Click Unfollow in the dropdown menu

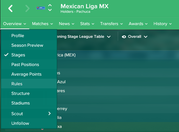pyautogui.click(x=29, y=123)
